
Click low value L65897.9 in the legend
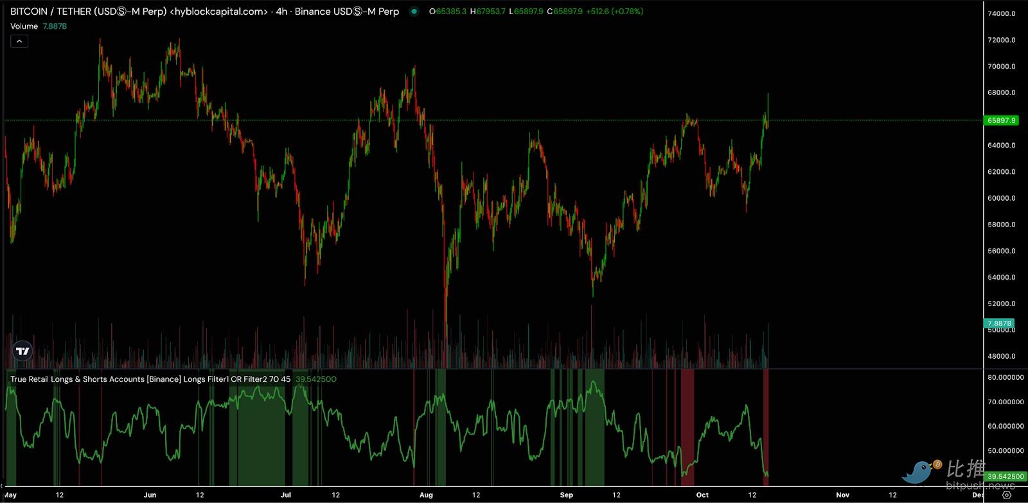coord(526,12)
